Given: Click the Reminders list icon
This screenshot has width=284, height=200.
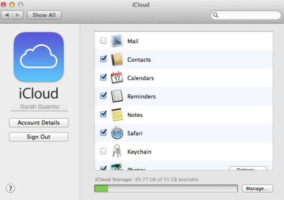Looking at the screenshot, I should point(117,96).
